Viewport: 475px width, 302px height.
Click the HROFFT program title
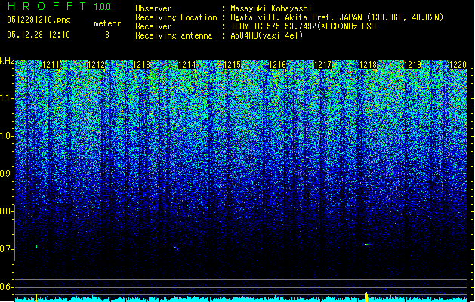coord(47,6)
